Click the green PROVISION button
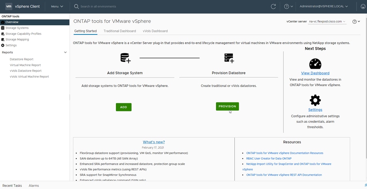Screen dimensions: 367x189 pyautogui.click(x=227, y=106)
